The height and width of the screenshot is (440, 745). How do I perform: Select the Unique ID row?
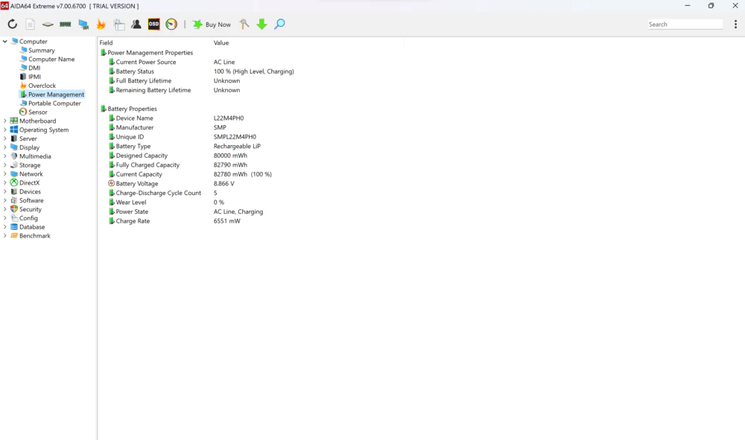[251, 137]
